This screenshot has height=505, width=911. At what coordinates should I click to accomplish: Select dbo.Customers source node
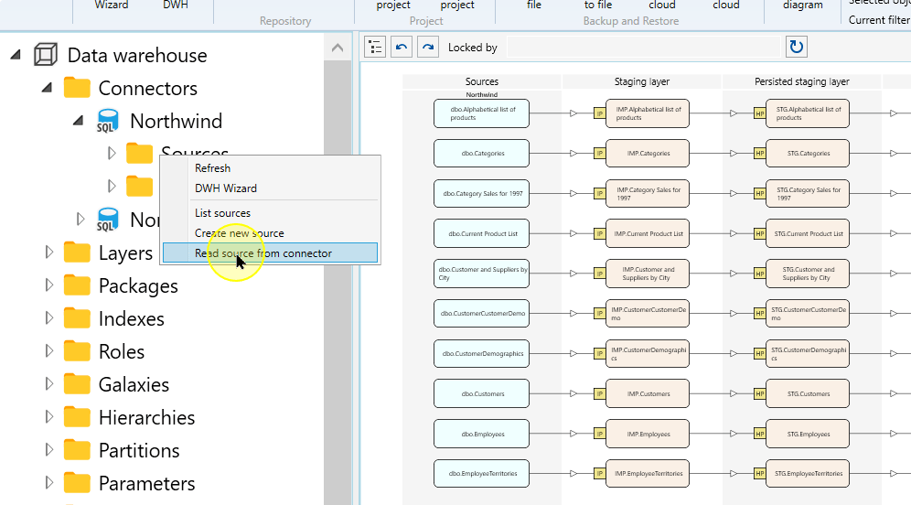(482, 394)
